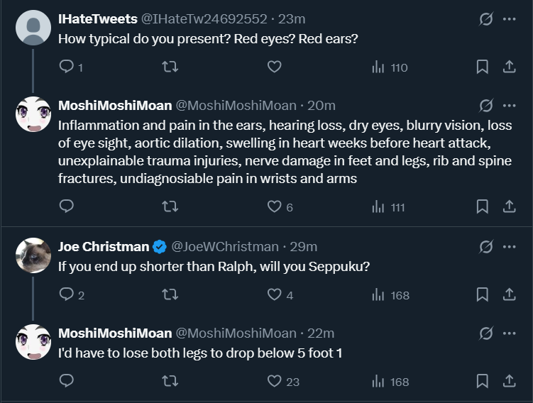The width and height of the screenshot is (533, 403).
Task: Bookmark IHateTweets' tweet
Action: 482,67
